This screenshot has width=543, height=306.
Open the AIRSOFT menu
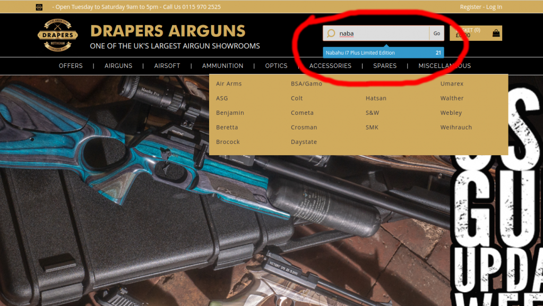point(167,66)
